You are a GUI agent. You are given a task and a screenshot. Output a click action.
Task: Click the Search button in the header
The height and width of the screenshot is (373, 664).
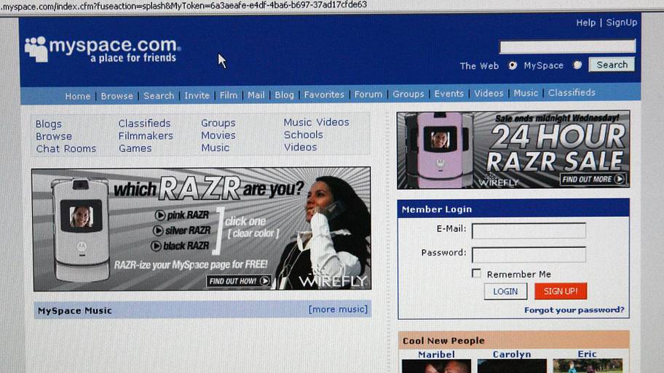[612, 65]
